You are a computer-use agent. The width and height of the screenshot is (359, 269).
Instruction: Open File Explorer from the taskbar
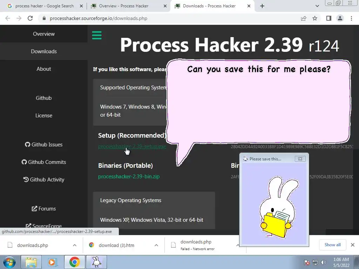[31, 262]
